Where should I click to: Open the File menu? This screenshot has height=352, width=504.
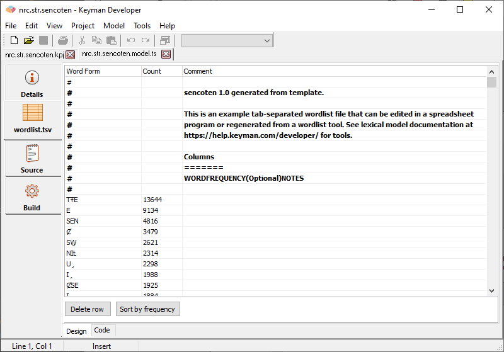click(11, 26)
